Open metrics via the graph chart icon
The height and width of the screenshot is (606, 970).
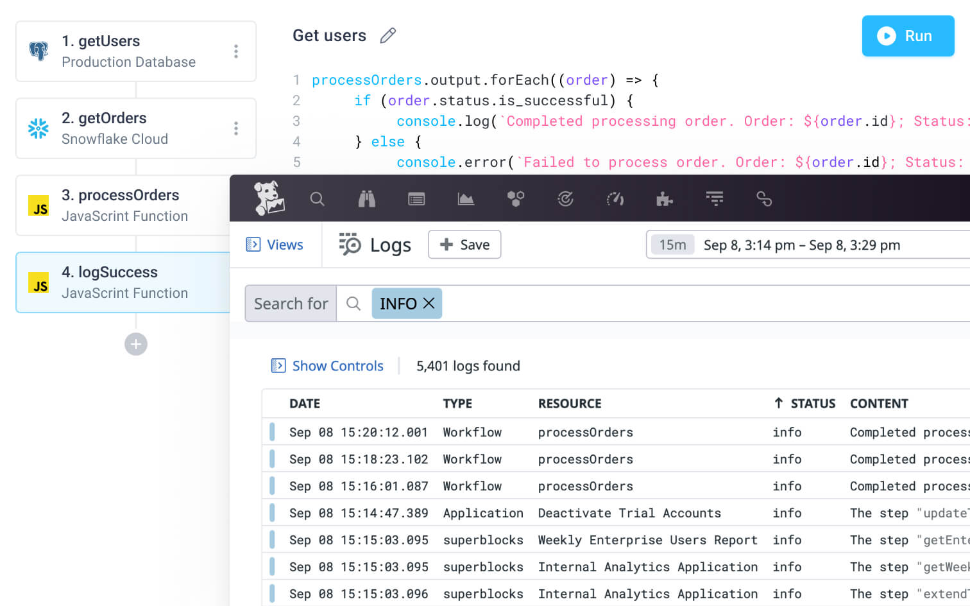click(x=466, y=199)
